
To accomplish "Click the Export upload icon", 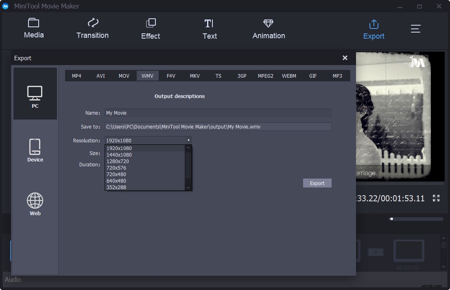I will click(x=374, y=24).
